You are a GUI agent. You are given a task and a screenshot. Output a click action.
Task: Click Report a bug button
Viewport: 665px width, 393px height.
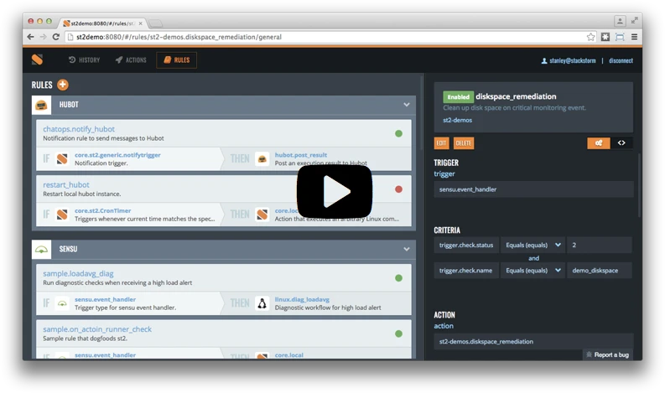(x=607, y=354)
